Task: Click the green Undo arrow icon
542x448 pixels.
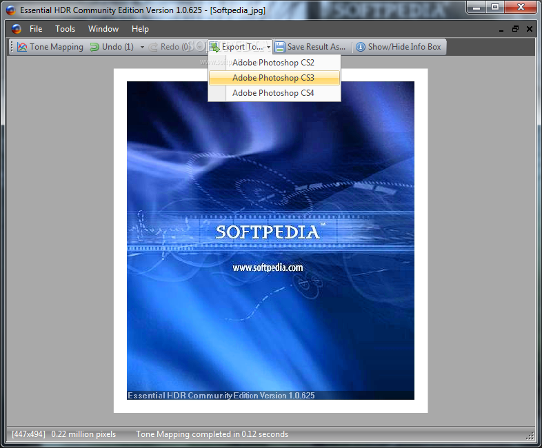Action: coord(94,47)
